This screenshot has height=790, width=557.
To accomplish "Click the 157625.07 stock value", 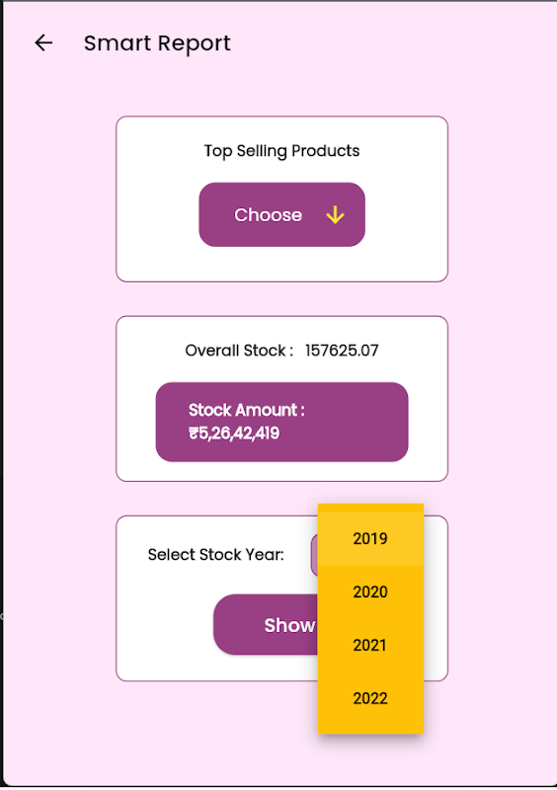I will tap(342, 351).
